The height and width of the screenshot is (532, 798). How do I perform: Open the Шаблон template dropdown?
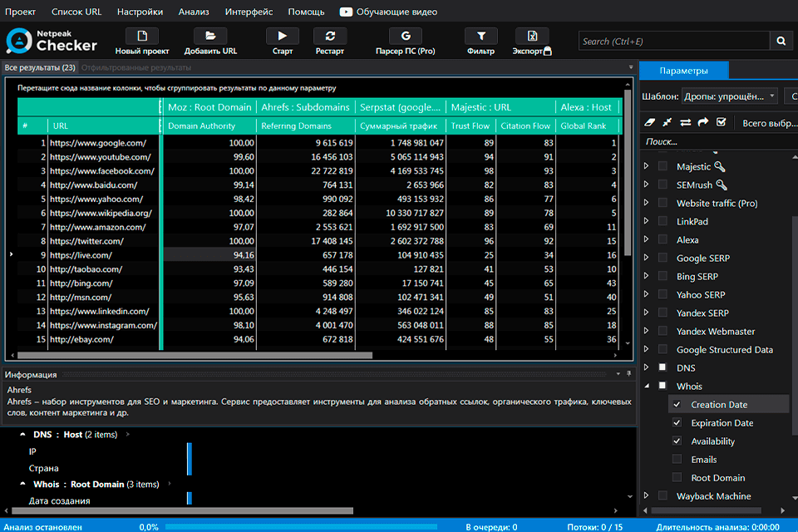(x=729, y=96)
